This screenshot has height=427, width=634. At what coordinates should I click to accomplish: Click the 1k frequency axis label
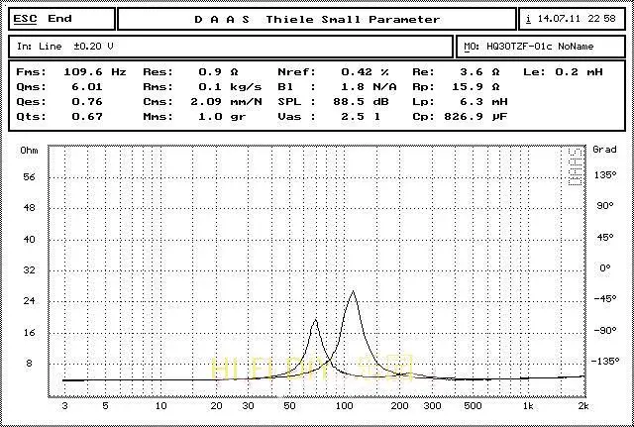[x=528, y=406]
